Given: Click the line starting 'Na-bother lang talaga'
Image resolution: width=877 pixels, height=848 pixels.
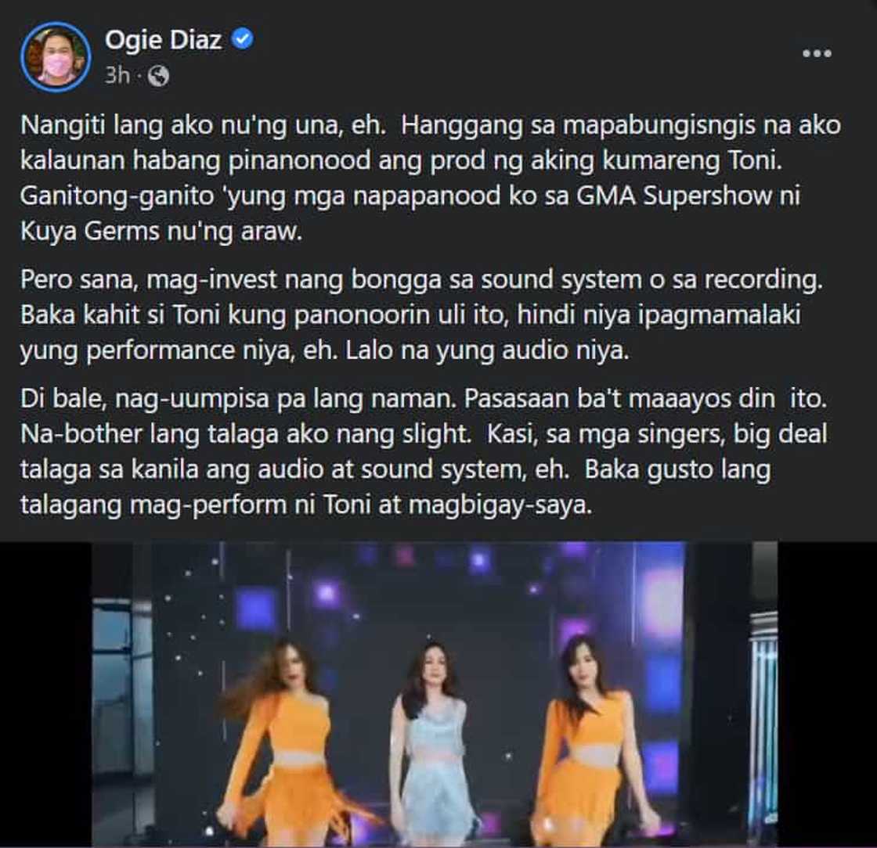Looking at the screenshot, I should tap(424, 434).
